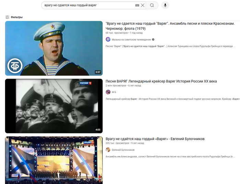Open the concert stage video thumbnail
The image size is (240, 184).
(x=54, y=160)
